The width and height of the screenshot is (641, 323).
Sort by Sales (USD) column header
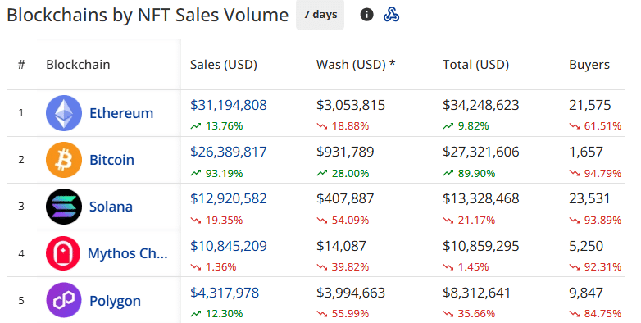[224, 65]
